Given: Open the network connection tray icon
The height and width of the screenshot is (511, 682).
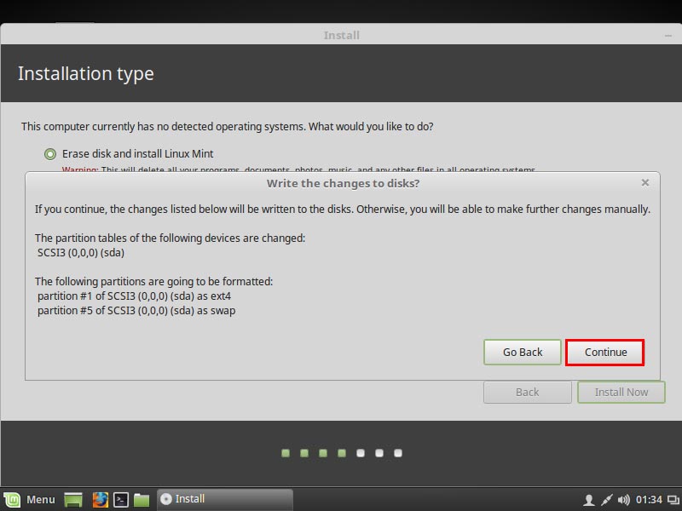Looking at the screenshot, I should click(606, 500).
